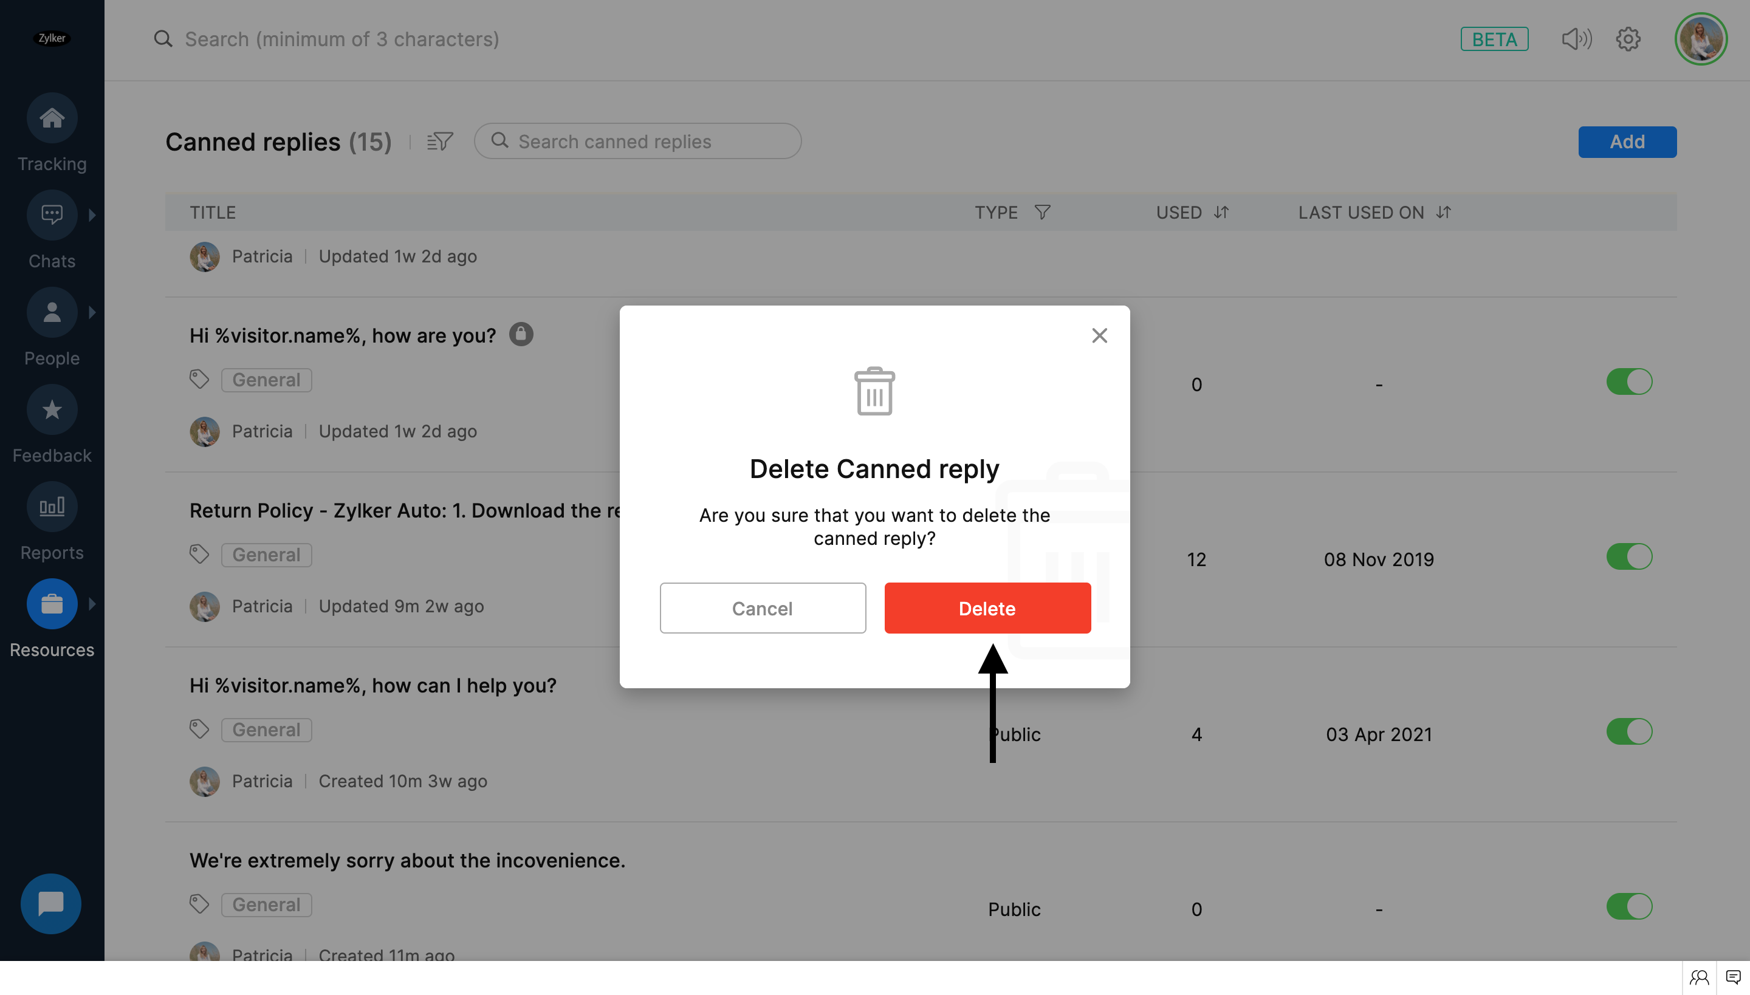Viewport: 1750px width, 995px height.
Task: Sort by LAST USED ON column
Action: [x=1443, y=213]
